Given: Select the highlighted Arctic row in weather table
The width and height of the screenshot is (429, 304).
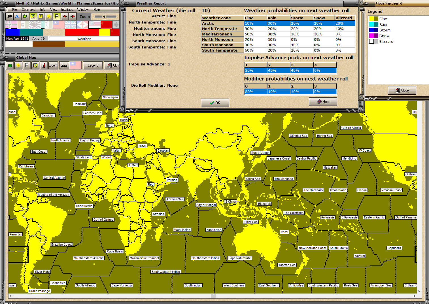Looking at the screenshot, I should click(278, 24).
